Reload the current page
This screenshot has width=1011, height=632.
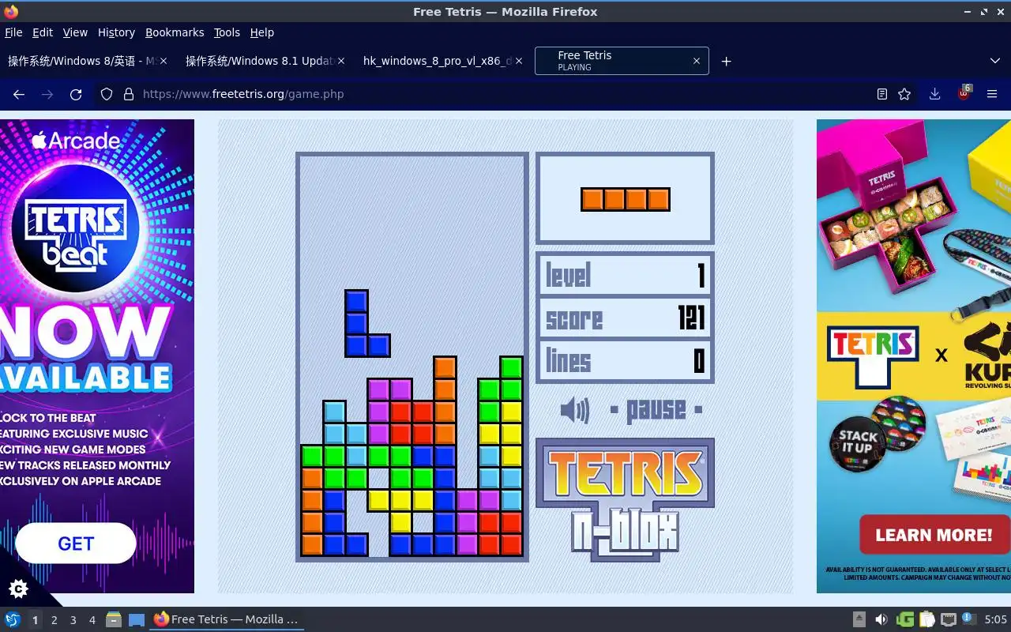(x=76, y=94)
